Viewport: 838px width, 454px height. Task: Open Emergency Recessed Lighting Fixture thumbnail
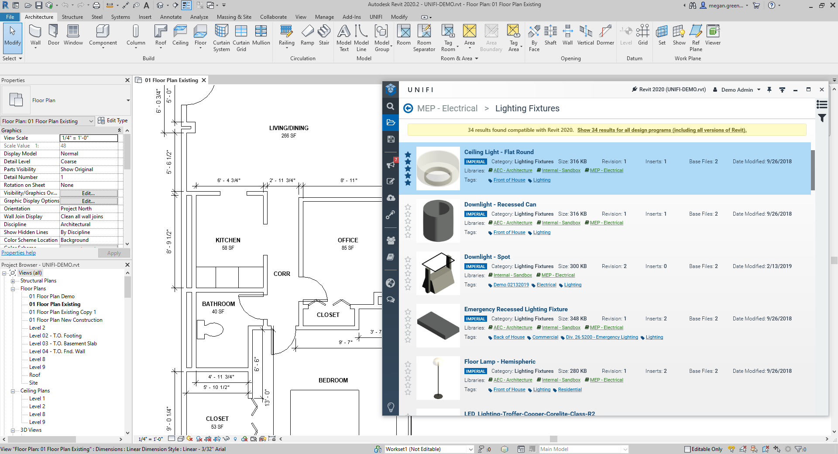coord(438,326)
